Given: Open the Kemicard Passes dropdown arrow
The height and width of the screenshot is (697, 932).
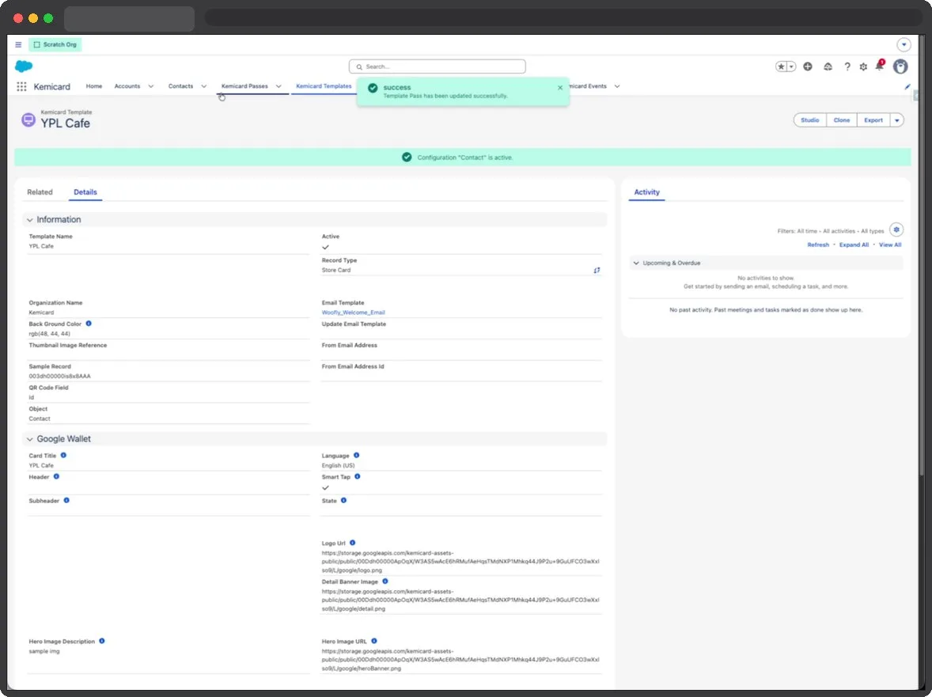Looking at the screenshot, I should 278,87.
